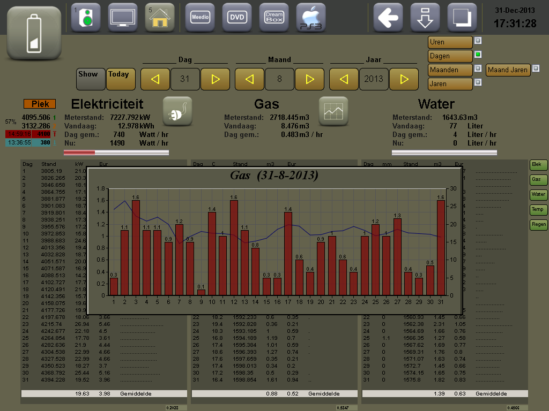Click the Maand value field 8
Viewport: 549px width, 411px height.
(280, 79)
